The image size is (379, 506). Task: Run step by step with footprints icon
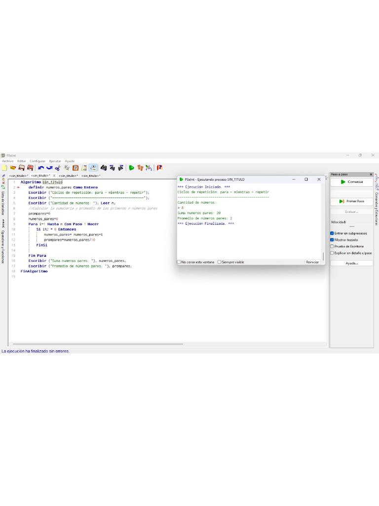140,168
